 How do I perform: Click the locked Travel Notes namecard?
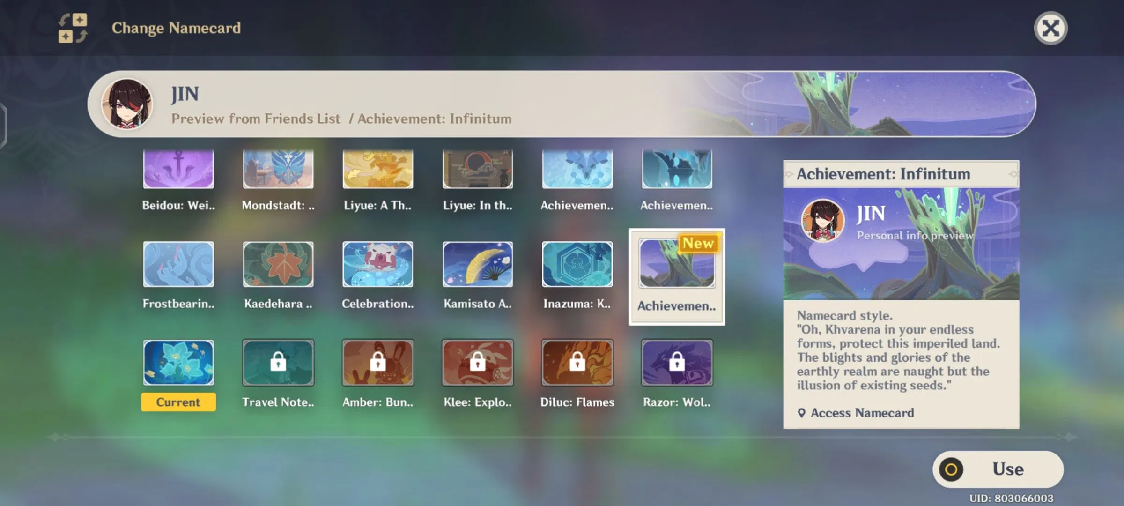click(278, 363)
